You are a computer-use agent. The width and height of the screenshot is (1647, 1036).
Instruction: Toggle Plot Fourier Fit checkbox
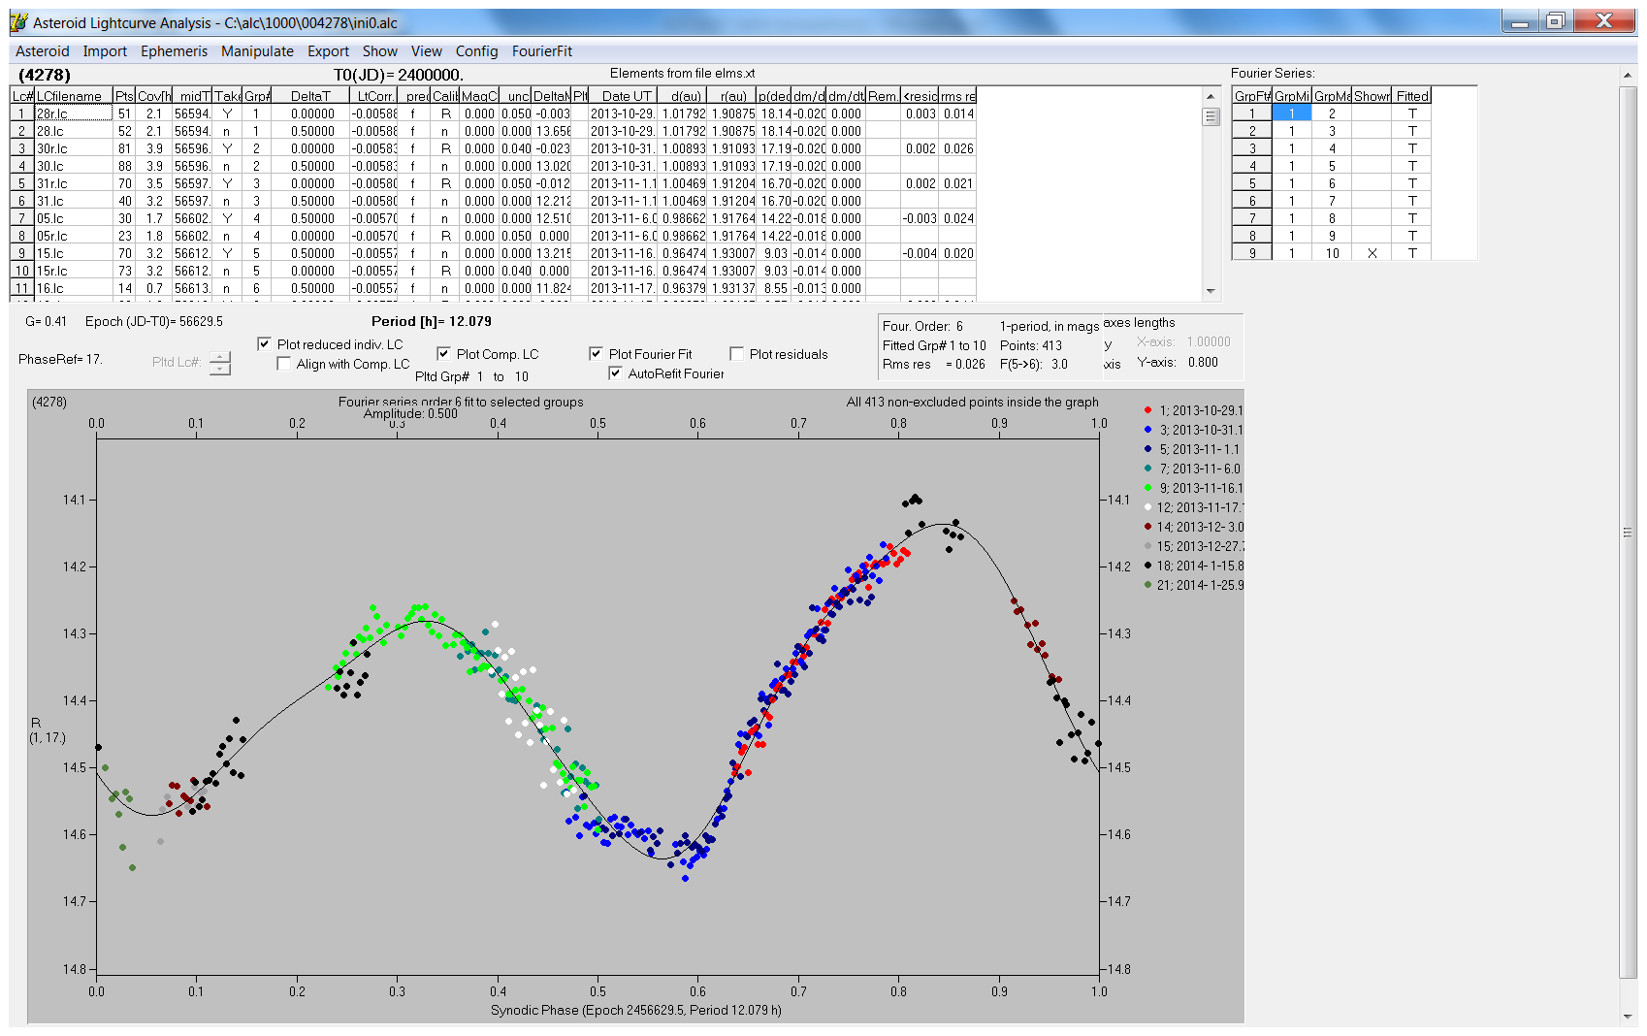(596, 353)
